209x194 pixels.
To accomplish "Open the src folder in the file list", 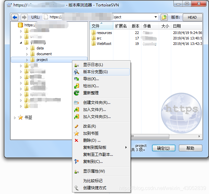I will pos(99,38).
